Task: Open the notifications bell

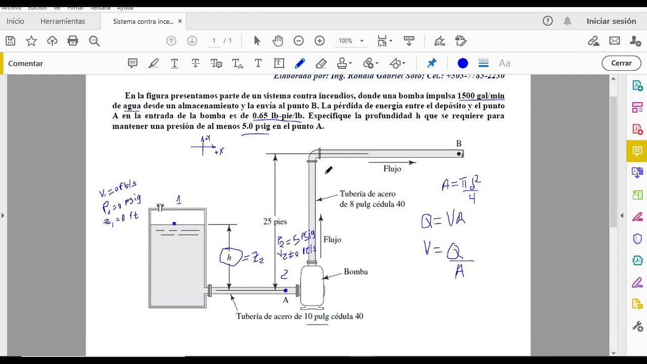Action: click(x=568, y=21)
